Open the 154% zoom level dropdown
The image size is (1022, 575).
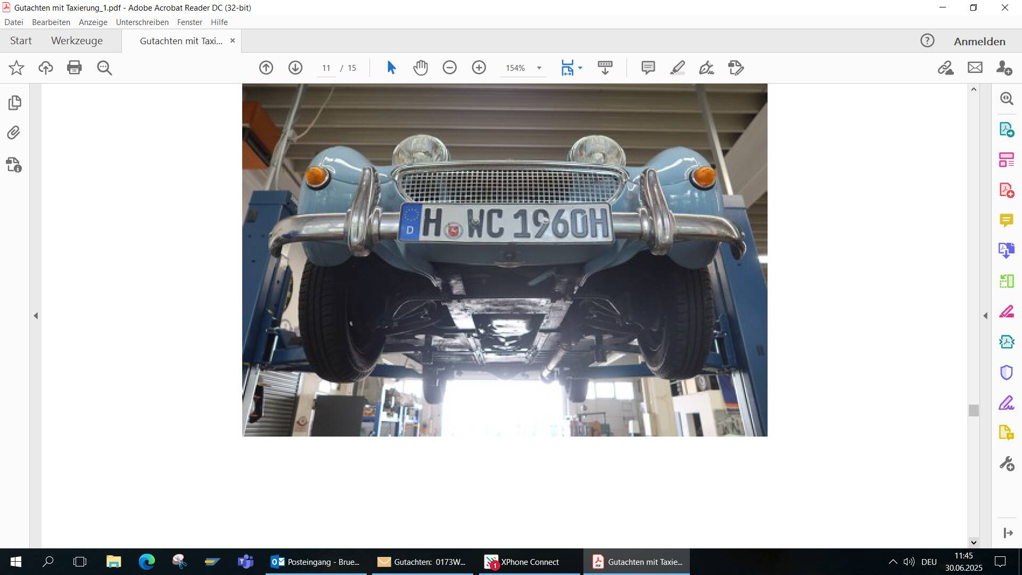coord(539,68)
